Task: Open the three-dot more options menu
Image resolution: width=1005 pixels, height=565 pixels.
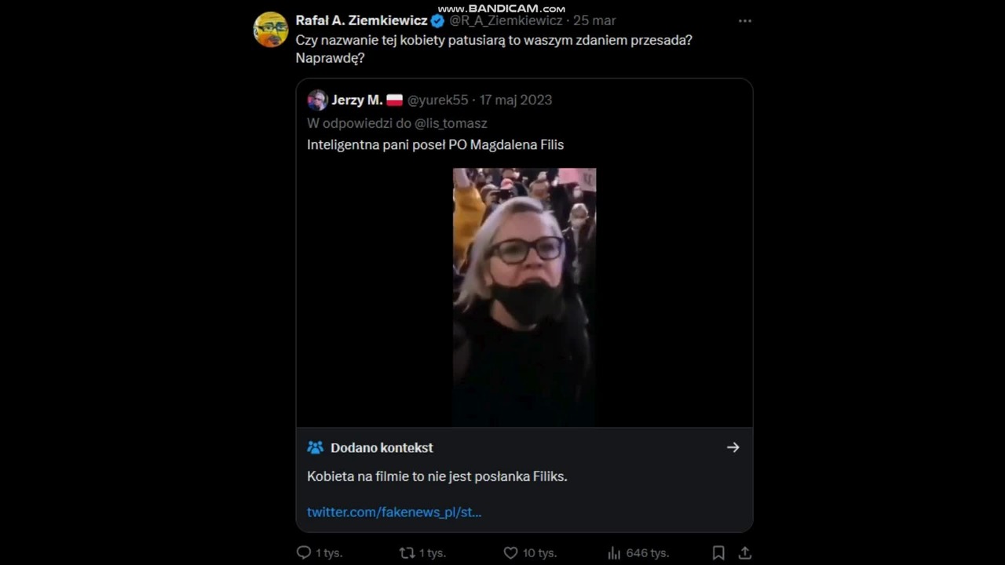Action: [x=745, y=21]
